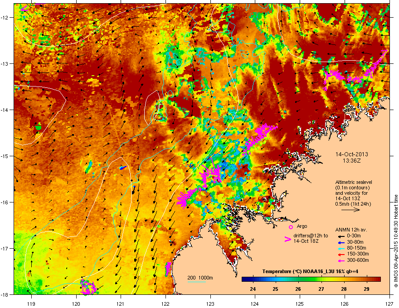
Task: Click the cyan line under '200 1000m'
Action: tap(197, 282)
